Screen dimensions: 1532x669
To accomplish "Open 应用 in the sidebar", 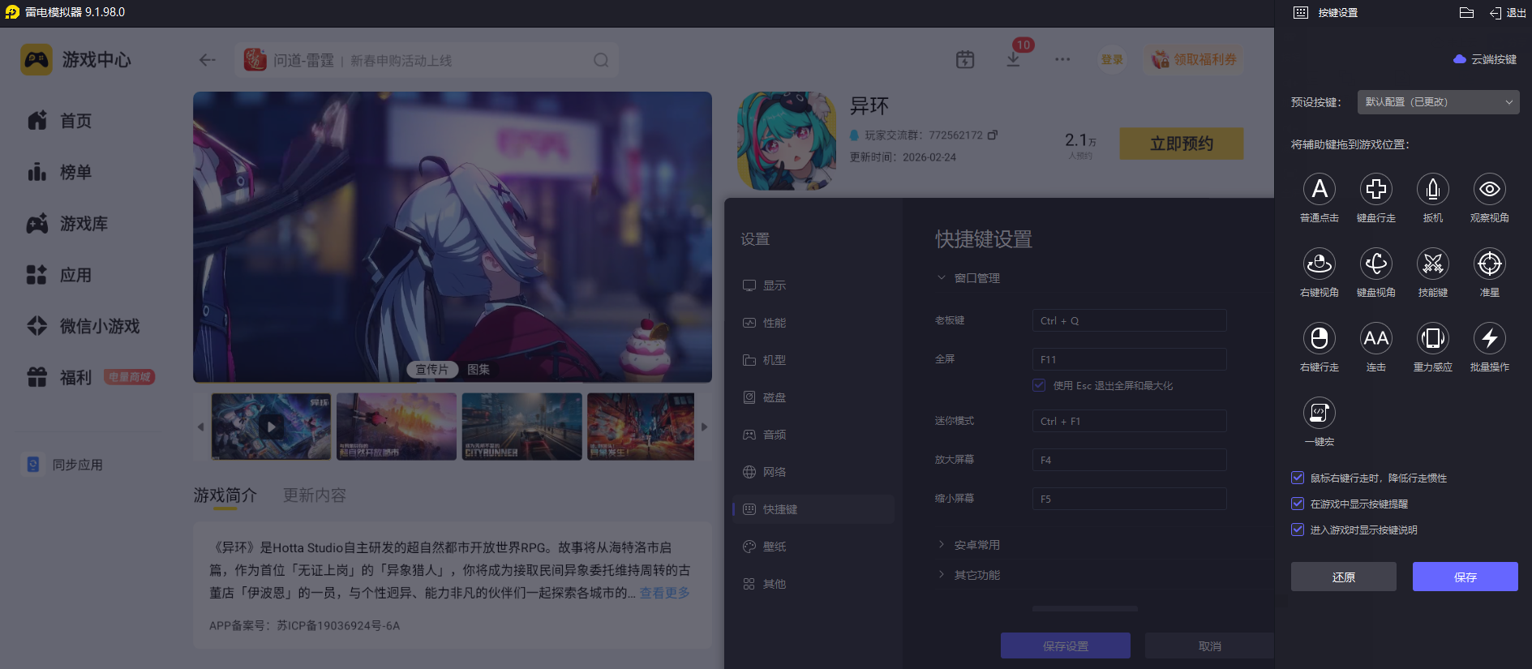I will 60,275.
